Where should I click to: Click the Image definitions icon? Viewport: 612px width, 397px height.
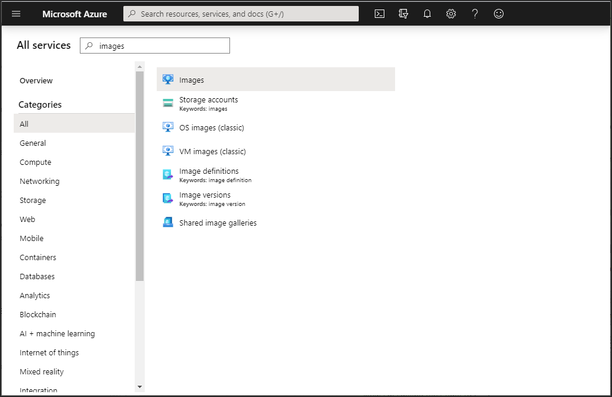click(x=168, y=175)
